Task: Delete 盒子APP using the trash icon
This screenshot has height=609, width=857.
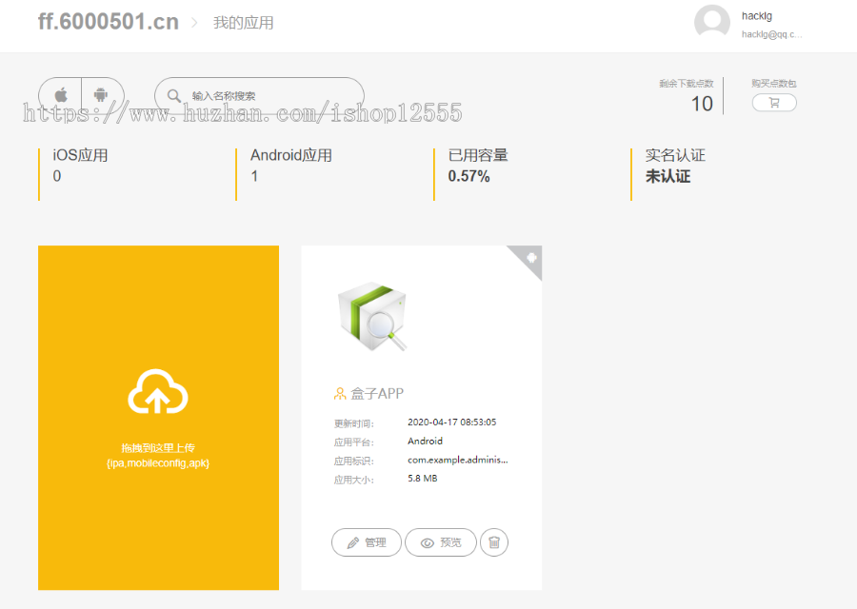Action: pyautogui.click(x=493, y=541)
